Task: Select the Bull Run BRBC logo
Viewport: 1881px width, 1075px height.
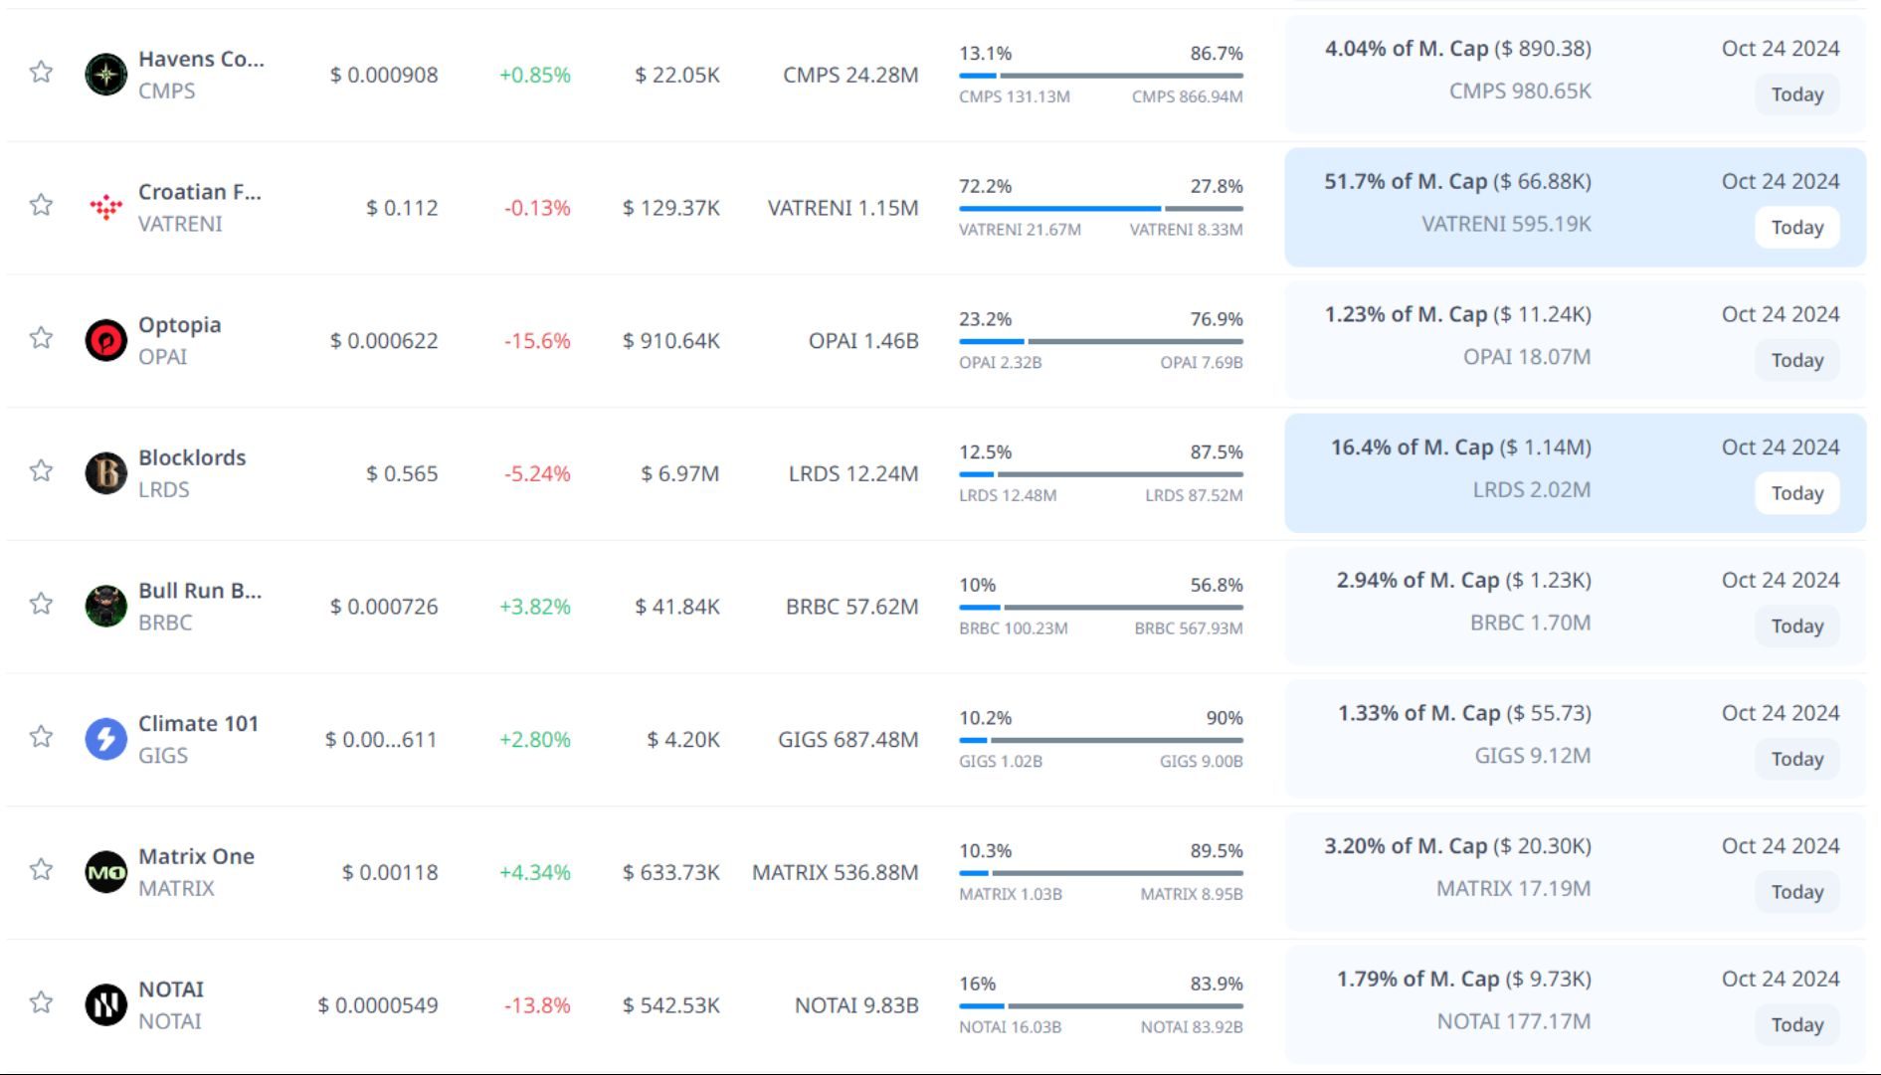Action: 105,607
